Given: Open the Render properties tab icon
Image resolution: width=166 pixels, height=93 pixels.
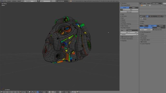Looking at the screenshot, I should tap(144, 16).
